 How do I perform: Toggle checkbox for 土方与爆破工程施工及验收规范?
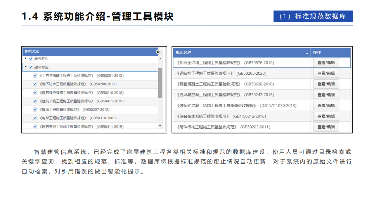click(35, 76)
